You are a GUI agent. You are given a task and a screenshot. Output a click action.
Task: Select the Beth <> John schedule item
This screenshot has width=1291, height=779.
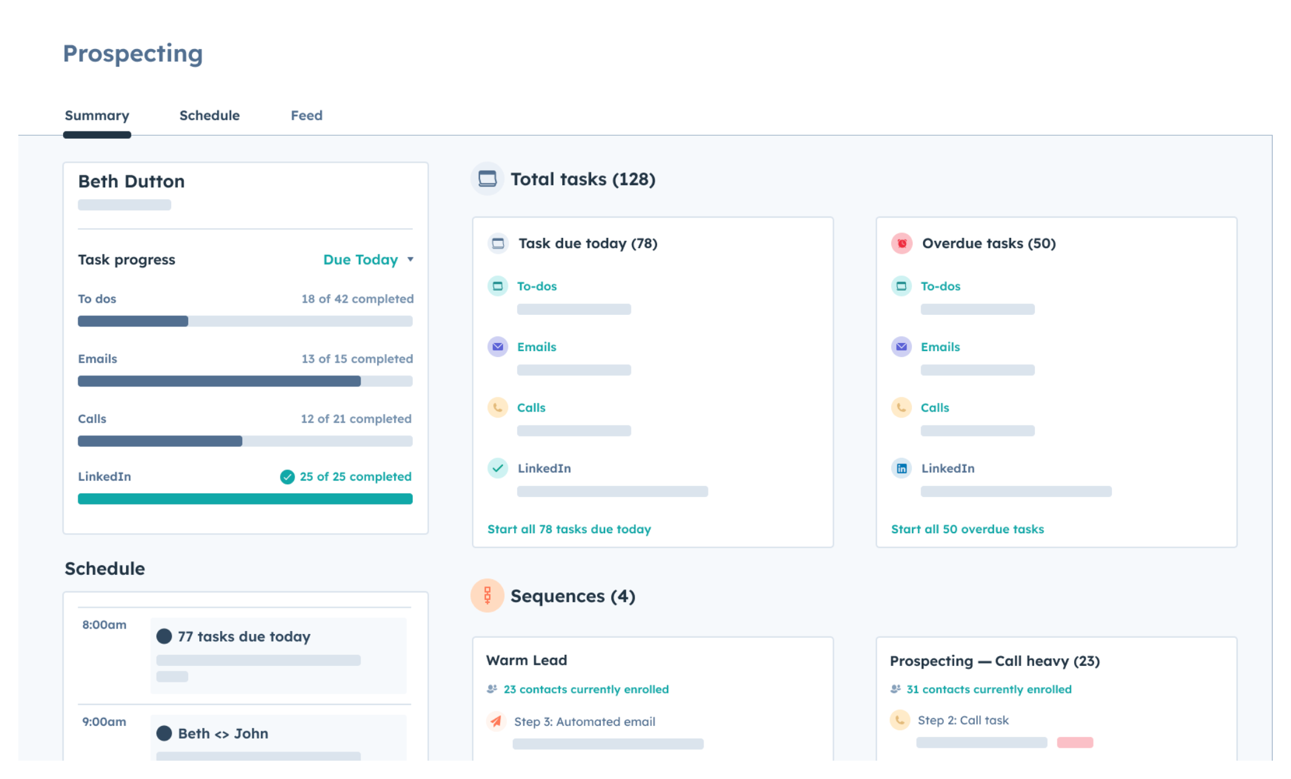pyautogui.click(x=223, y=733)
